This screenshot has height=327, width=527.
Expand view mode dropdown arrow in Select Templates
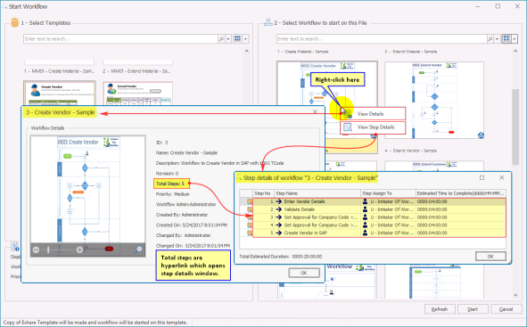pyautogui.click(x=246, y=39)
